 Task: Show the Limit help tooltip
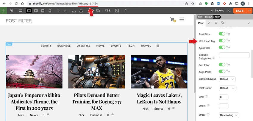(x=207, y=96)
